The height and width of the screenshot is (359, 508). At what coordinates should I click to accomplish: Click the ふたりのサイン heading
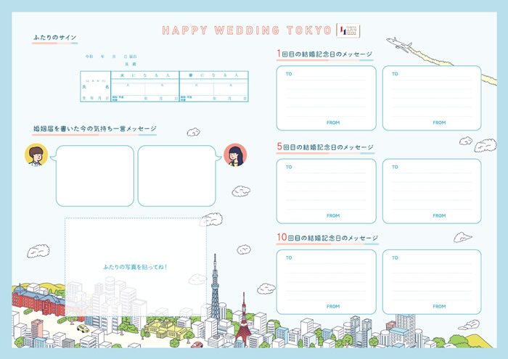click(x=54, y=37)
